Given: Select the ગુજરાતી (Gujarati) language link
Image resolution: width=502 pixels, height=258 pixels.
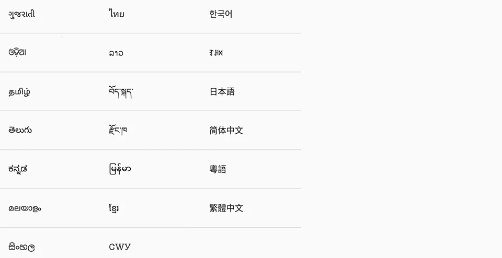Looking at the screenshot, I should (x=22, y=14).
